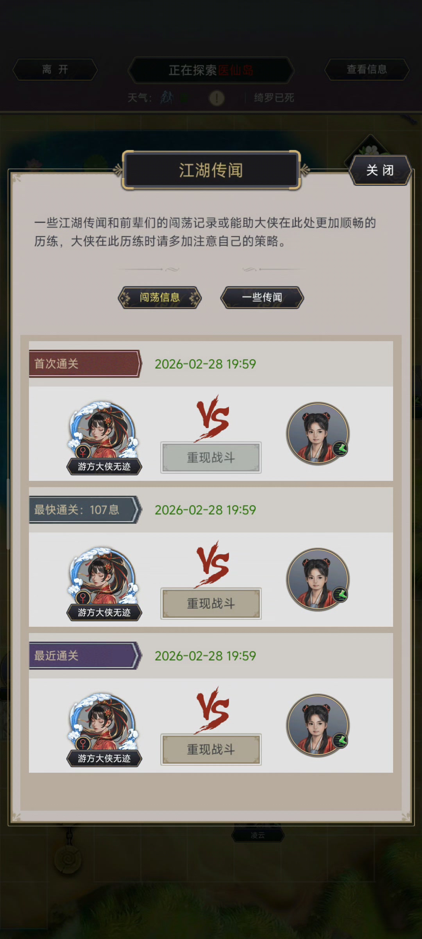Replay the 最近通关 battle with 重现战斗
This screenshot has width=422, height=939.
point(211,749)
